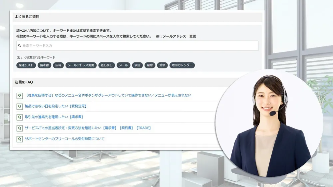The image size is (333, 187).
Task: Click the search magnifier icon
Action: tap(20, 46)
